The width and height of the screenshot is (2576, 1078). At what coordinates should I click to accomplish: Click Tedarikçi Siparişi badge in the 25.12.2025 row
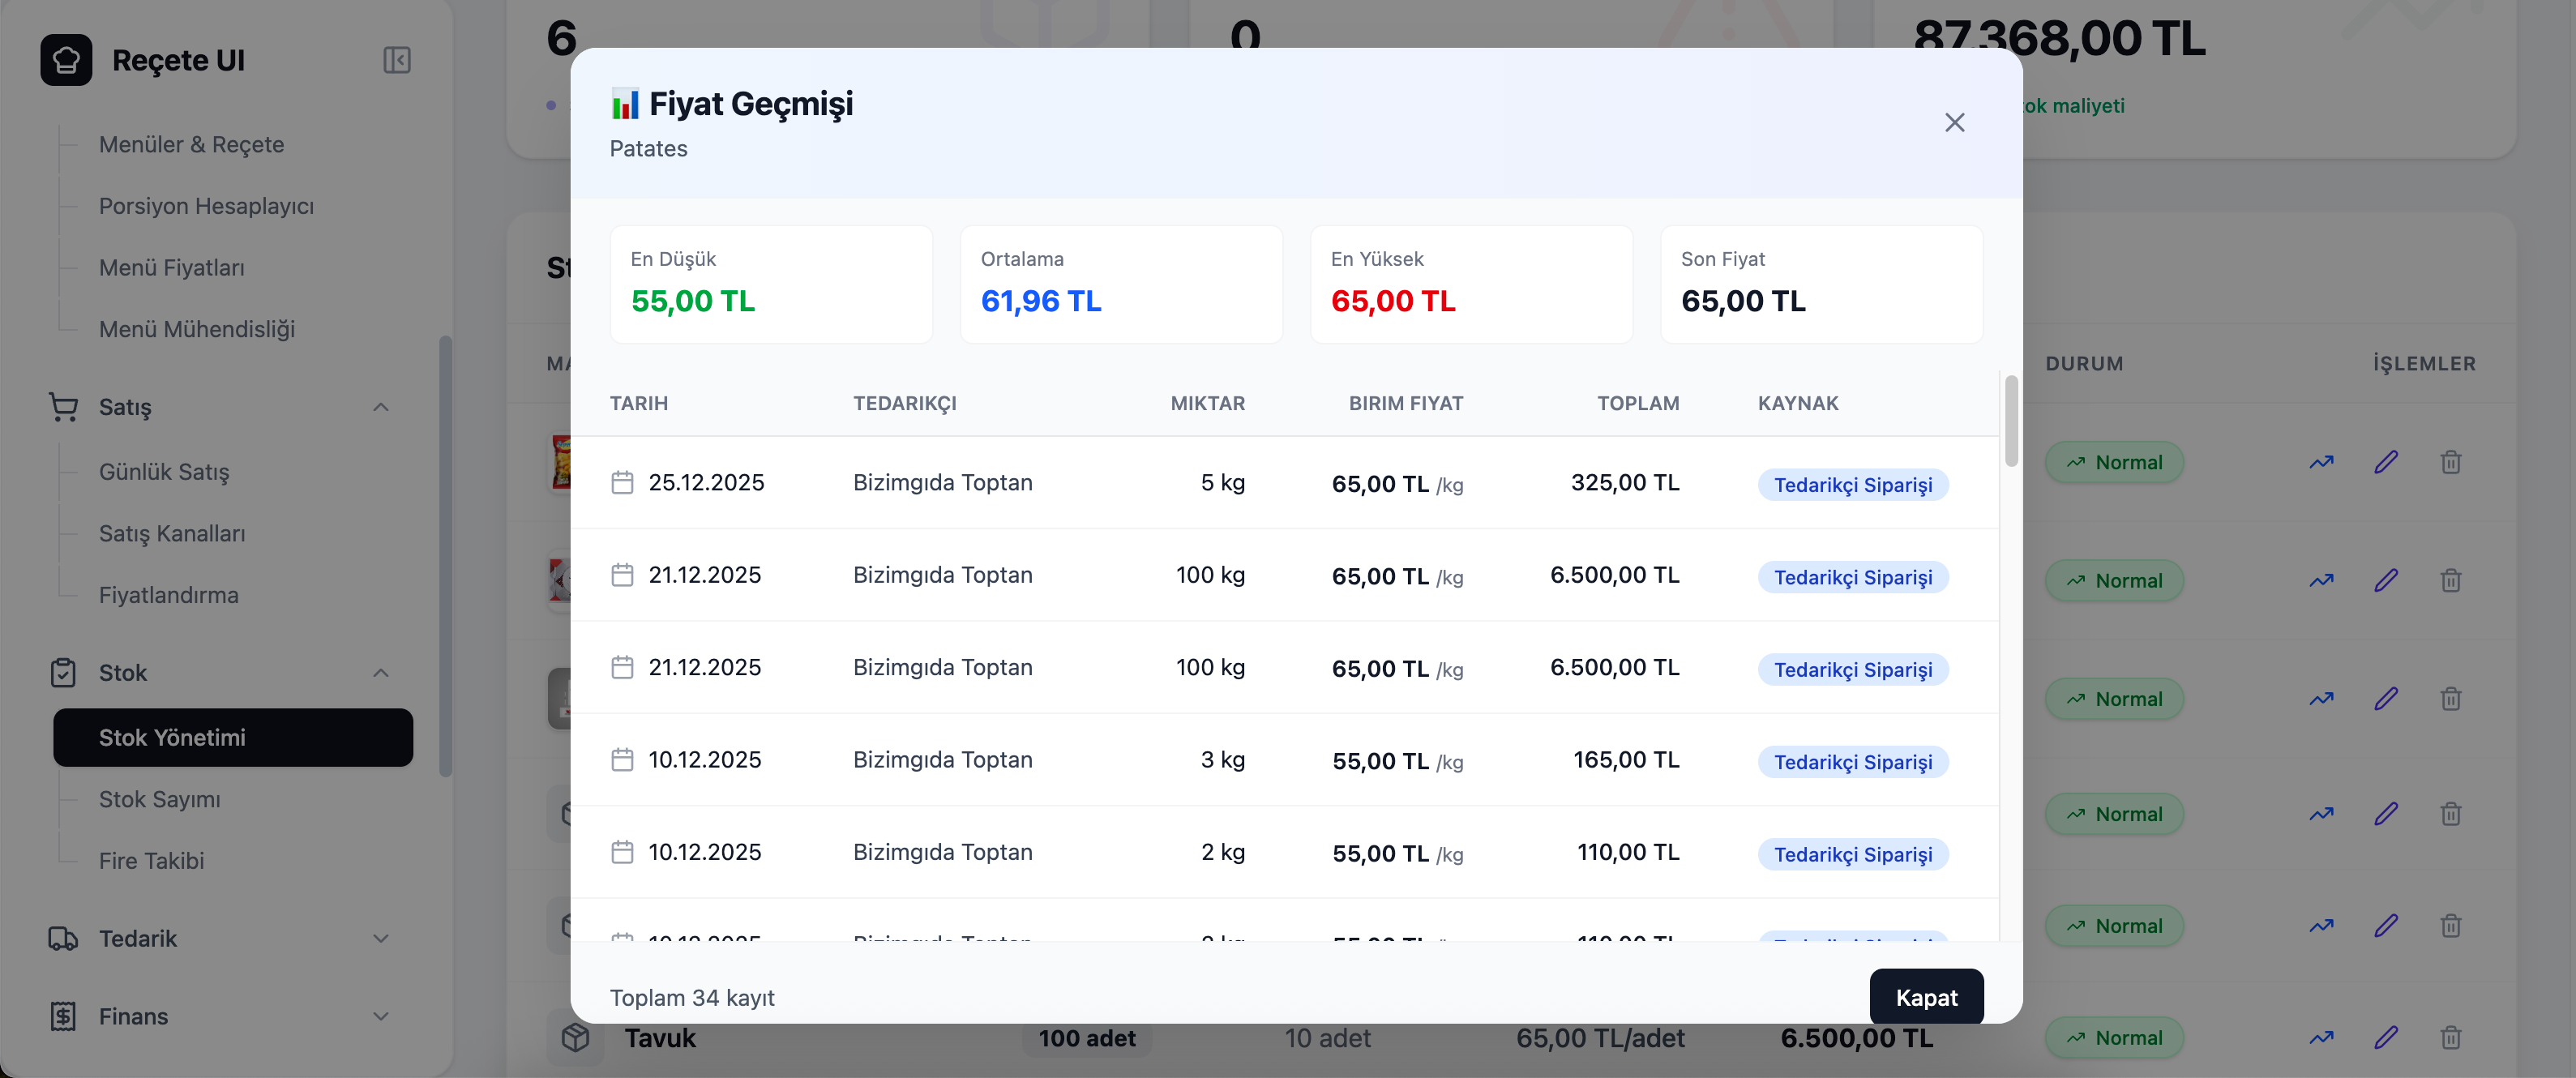click(1853, 485)
